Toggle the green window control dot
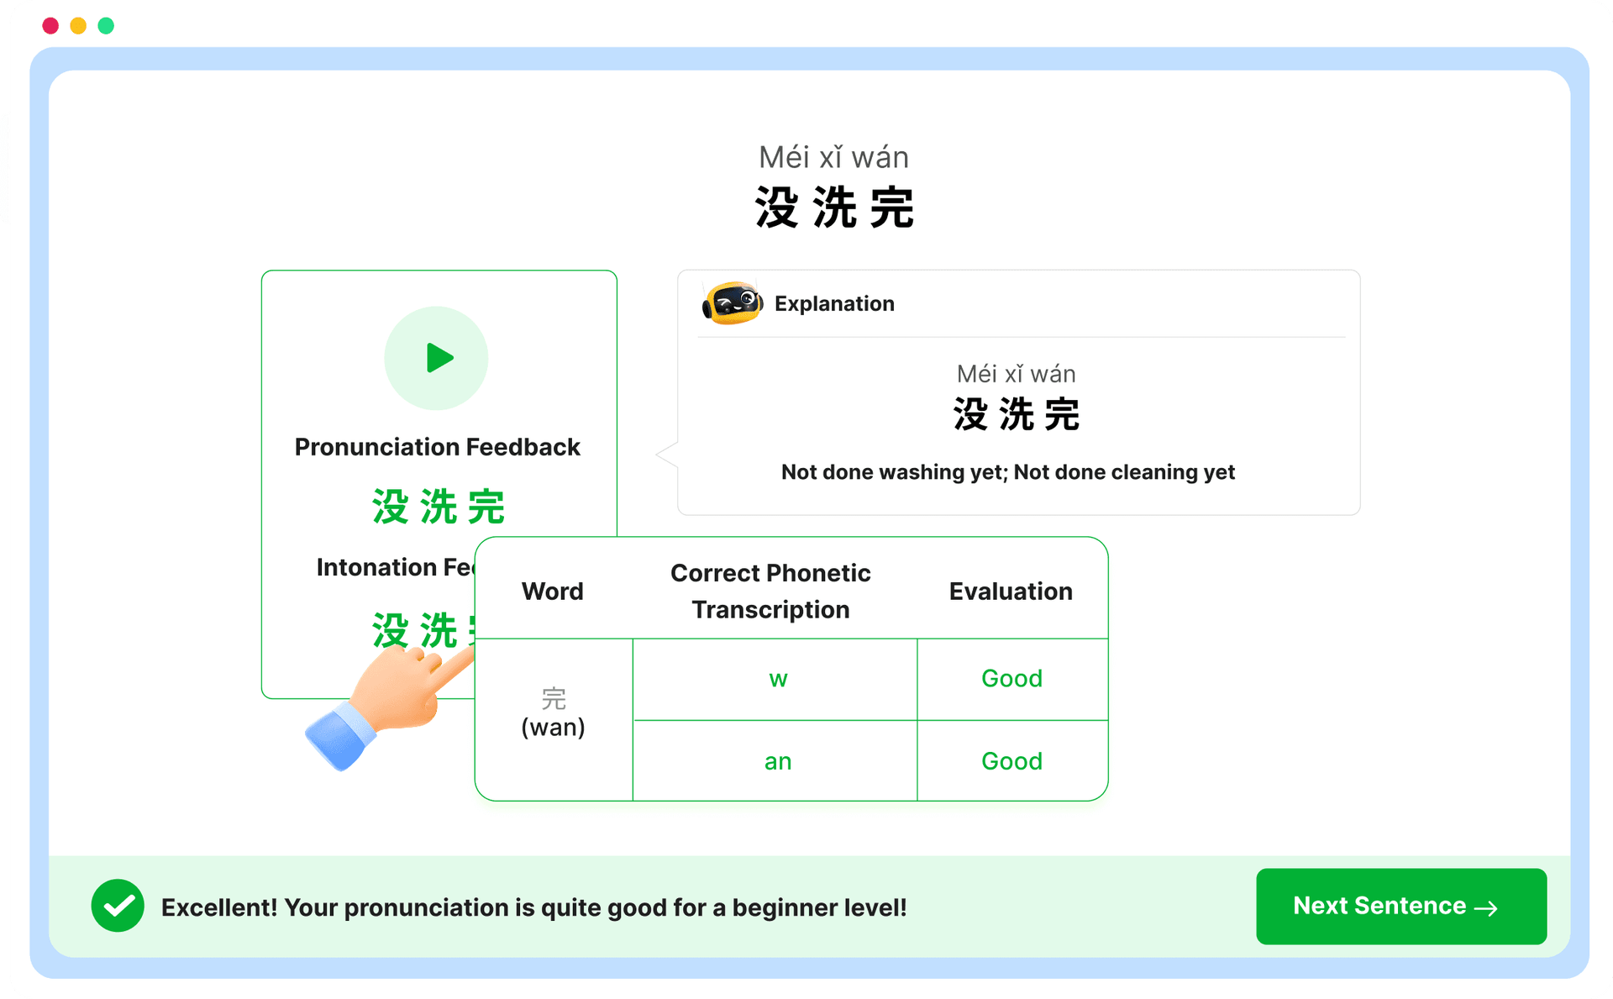Viewport: 1613px width, 999px height. (106, 26)
